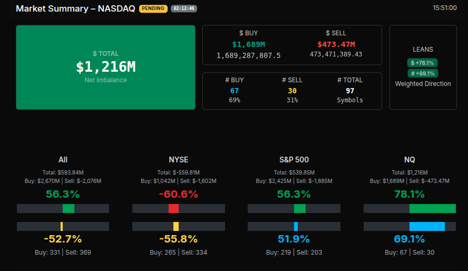
Task: Click the yellow PENDING status badge
Action: [153, 8]
